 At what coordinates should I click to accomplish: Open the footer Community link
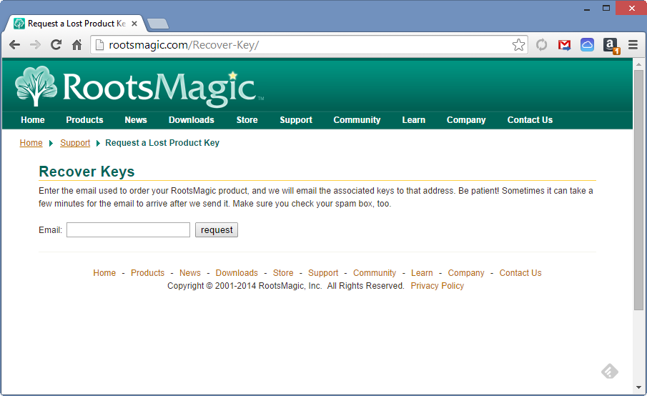pyautogui.click(x=374, y=273)
